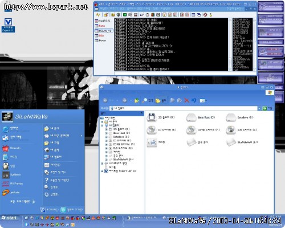285x228 pixels.
Task: Open the Control Panel icon in the file pane
Action: [x=152, y=142]
